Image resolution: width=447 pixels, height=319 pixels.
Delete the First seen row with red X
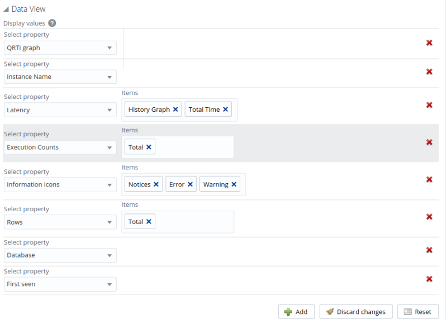[429, 279]
